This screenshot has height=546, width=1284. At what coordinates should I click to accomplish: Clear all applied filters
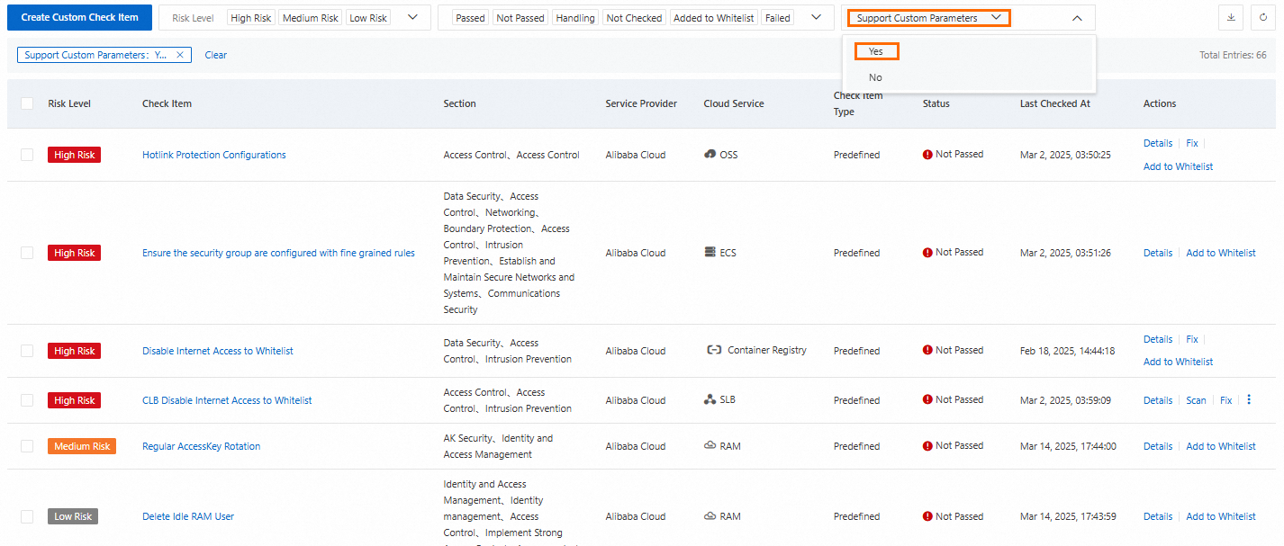click(216, 55)
